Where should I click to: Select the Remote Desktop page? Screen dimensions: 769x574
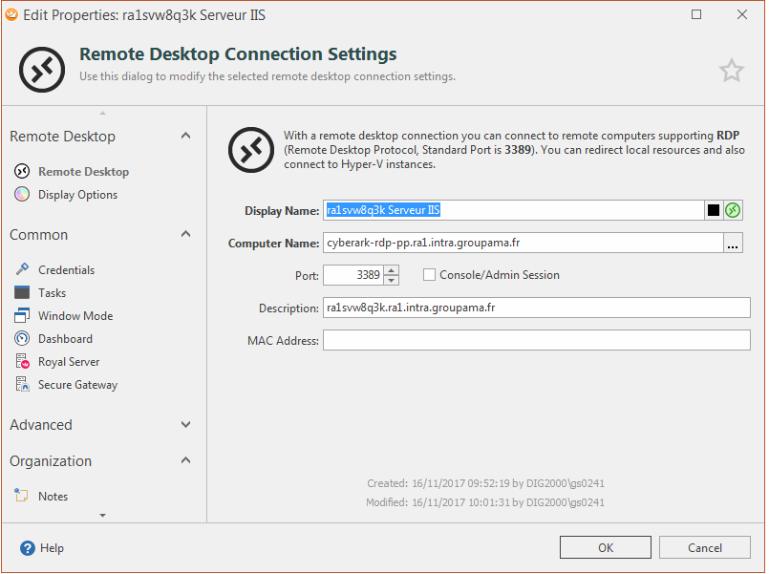(83, 172)
